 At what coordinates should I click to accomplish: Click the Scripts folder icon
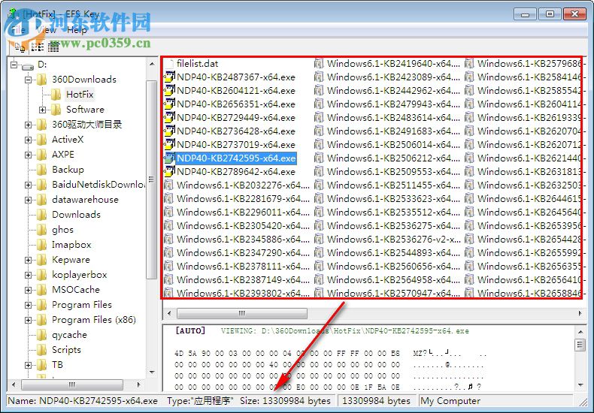click(41, 350)
